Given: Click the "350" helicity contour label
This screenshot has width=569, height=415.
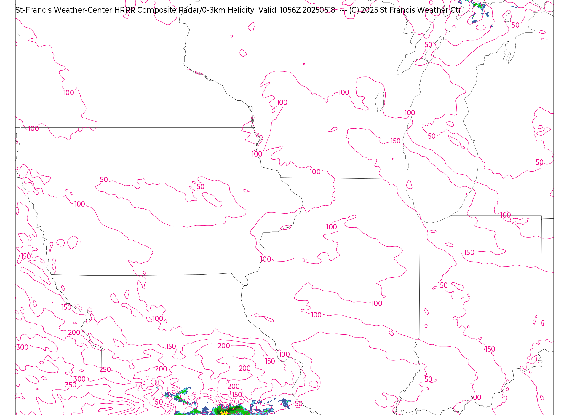Looking at the screenshot, I should point(71,385).
